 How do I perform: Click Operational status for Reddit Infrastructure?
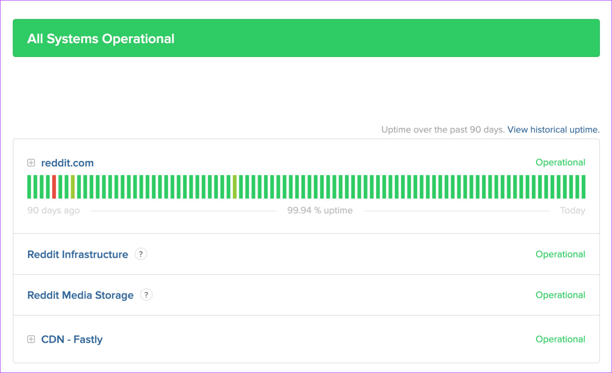coord(560,254)
